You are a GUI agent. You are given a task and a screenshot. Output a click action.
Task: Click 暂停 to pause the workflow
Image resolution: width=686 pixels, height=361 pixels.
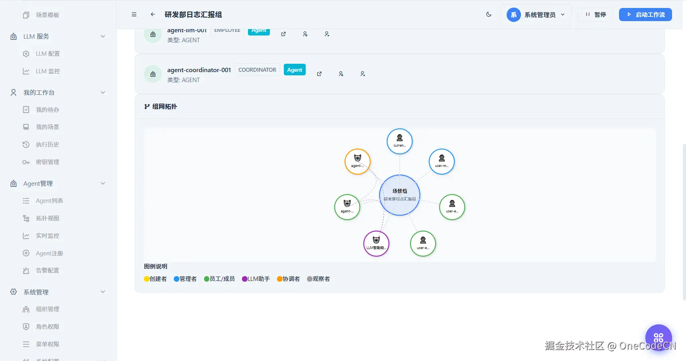tap(595, 14)
